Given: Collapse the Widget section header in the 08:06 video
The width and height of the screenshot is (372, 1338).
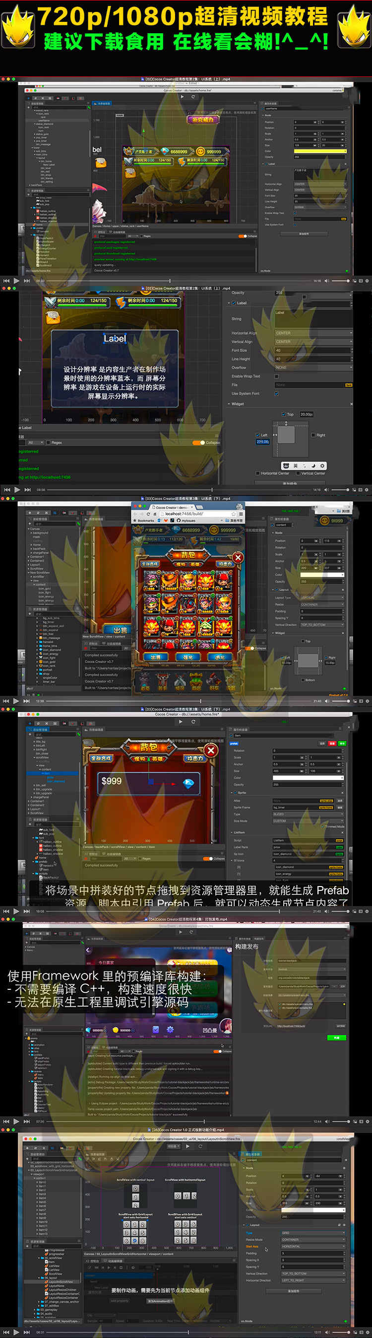Looking at the screenshot, I should pyautogui.click(x=229, y=404).
